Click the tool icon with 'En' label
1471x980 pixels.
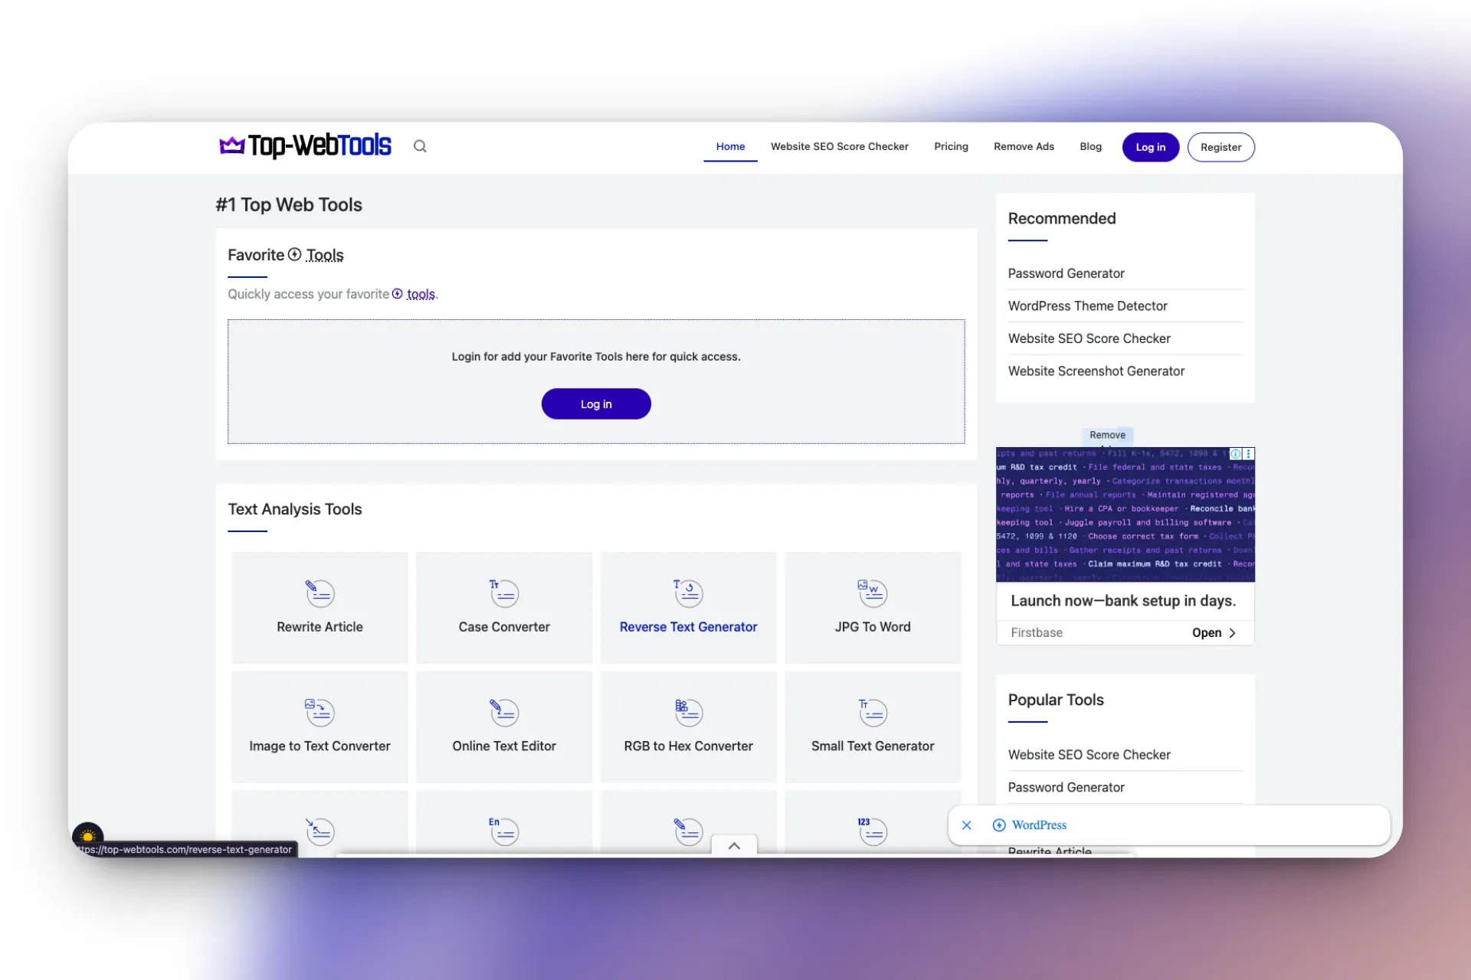[504, 831]
